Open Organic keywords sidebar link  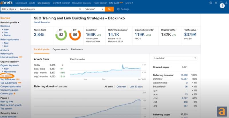9,65
